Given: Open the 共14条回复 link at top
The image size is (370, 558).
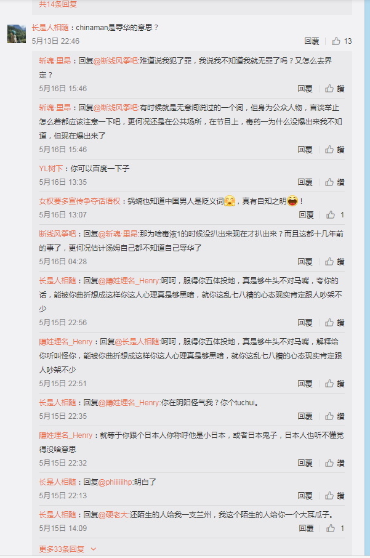Looking at the screenshot, I should 58,4.
